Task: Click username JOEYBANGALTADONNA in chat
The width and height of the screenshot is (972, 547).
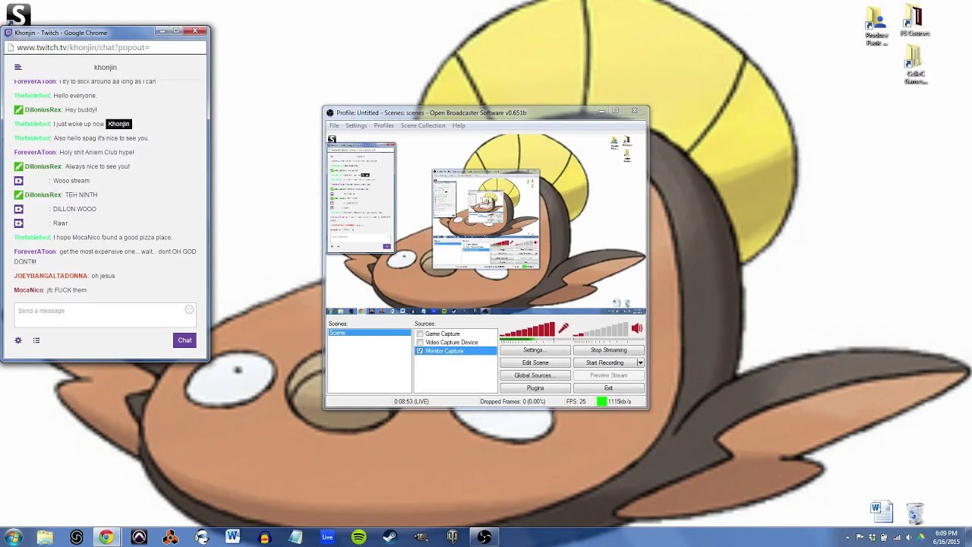Action: pos(51,276)
